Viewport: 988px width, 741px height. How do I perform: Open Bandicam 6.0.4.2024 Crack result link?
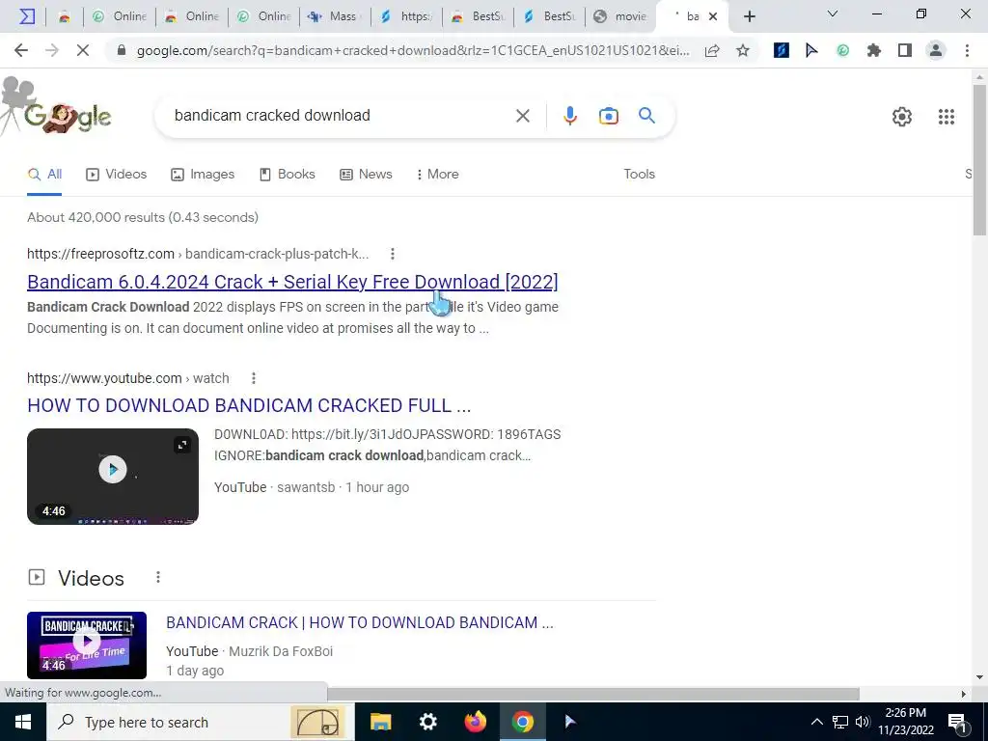[292, 282]
